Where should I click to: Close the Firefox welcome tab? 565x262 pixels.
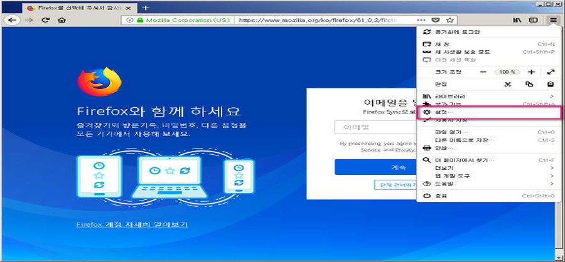click(129, 8)
